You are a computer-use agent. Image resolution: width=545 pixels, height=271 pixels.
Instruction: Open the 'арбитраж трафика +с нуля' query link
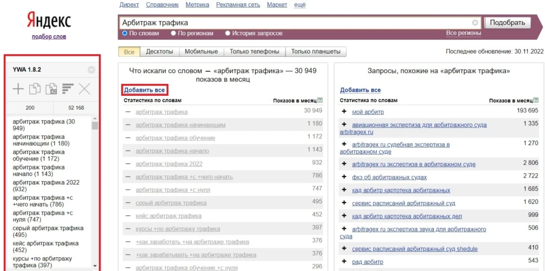coord(173,190)
